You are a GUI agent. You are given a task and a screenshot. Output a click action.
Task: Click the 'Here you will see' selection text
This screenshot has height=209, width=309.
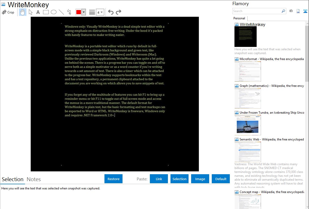[x=51, y=188]
